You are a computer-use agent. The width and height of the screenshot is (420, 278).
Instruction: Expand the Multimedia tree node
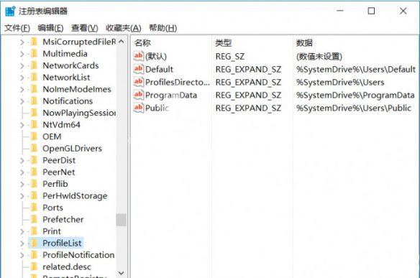22,54
